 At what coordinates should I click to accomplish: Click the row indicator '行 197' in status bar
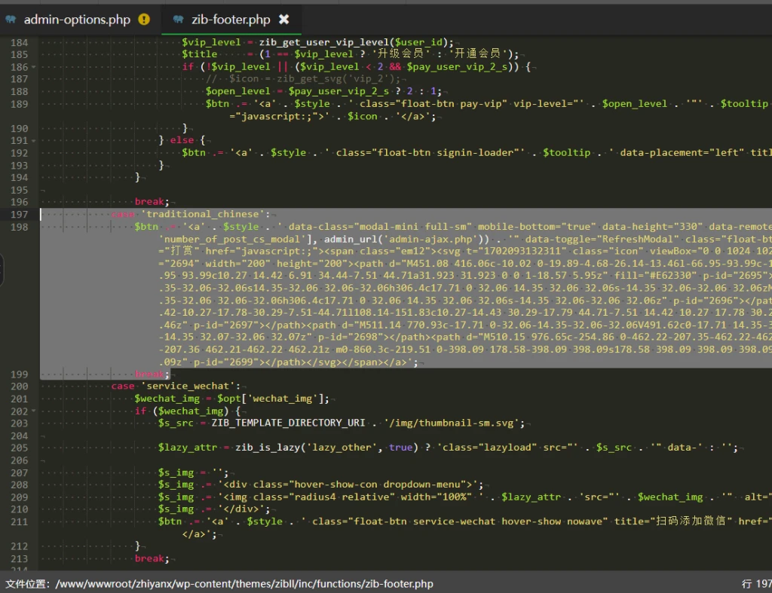click(x=757, y=584)
